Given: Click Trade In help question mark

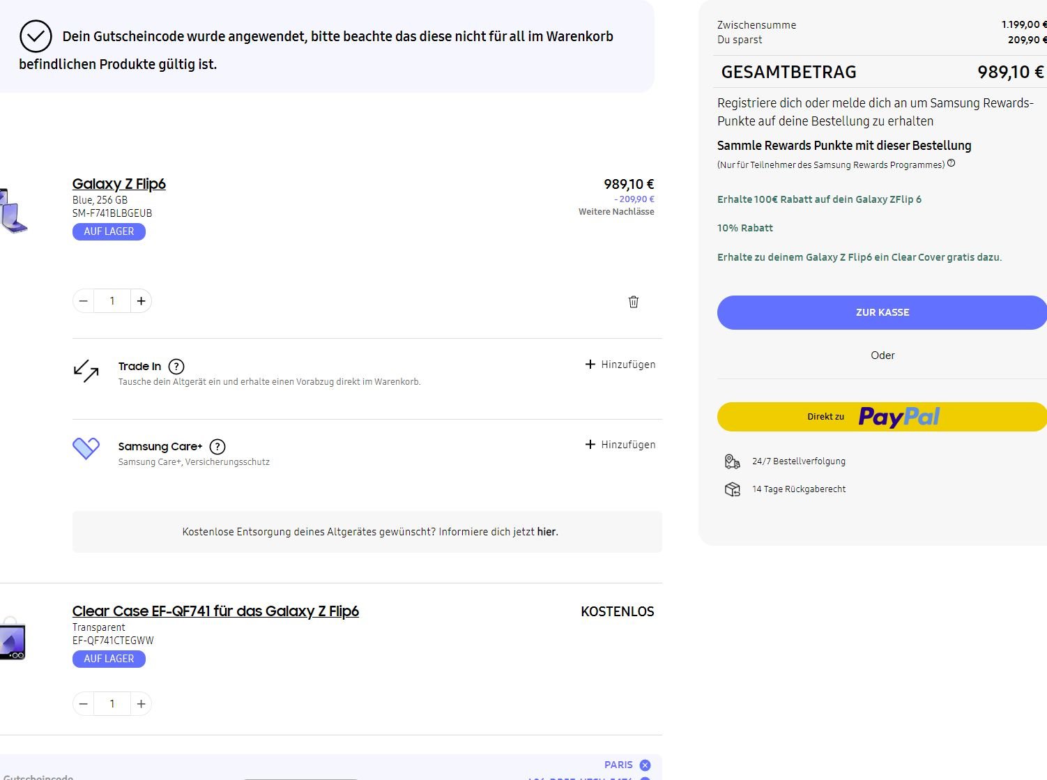Looking at the screenshot, I should (176, 367).
